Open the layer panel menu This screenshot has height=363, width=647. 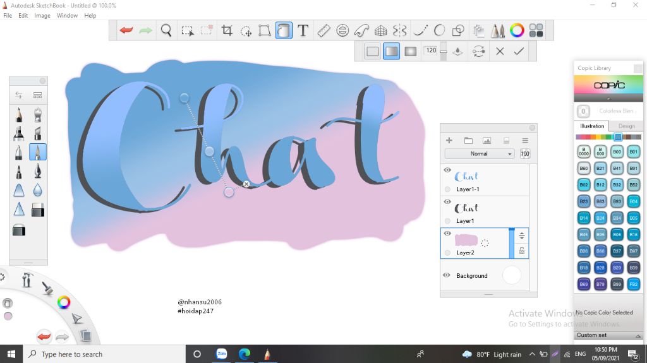click(x=525, y=140)
